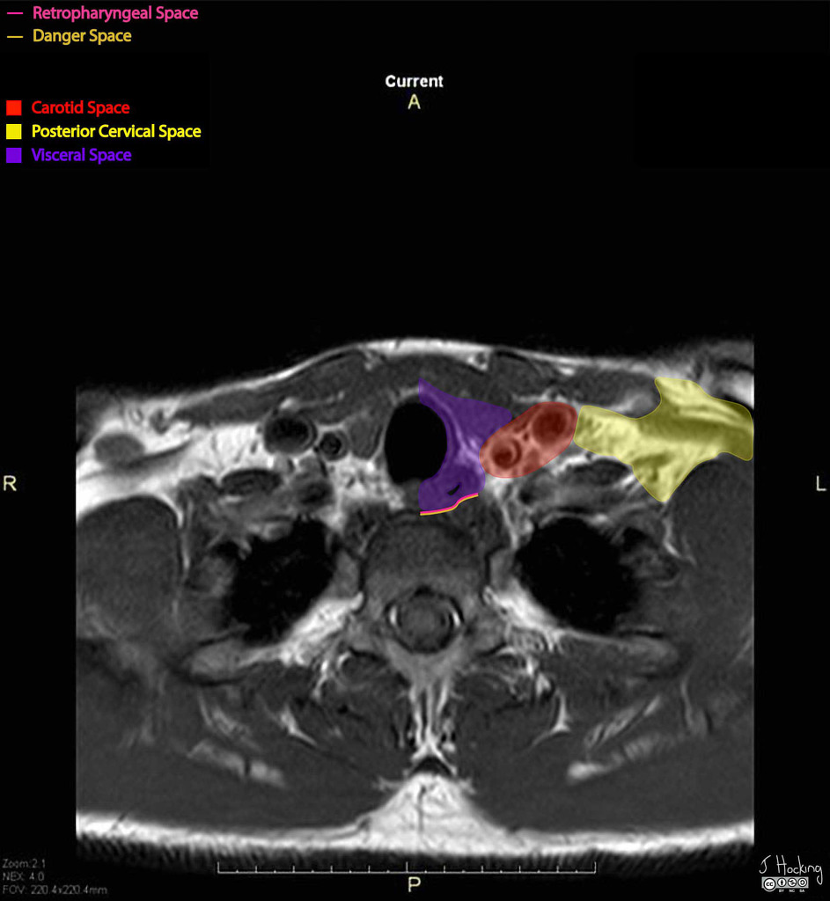Click the 'L' left-side orientation marker
830x901 pixels.
[x=819, y=483]
